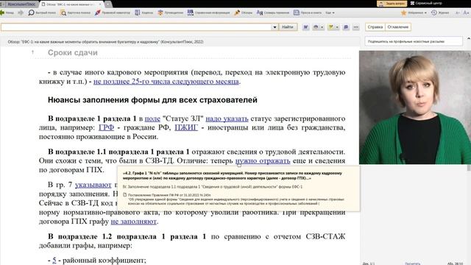
Task: Collapse the right panel arrow
Action: pyautogui.click(x=469, y=39)
